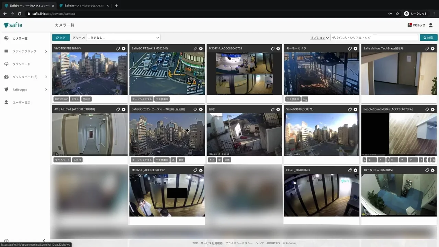Click tag icon on AXIS A8105-E card
This screenshot has width=439, height=247.
(x=118, y=109)
